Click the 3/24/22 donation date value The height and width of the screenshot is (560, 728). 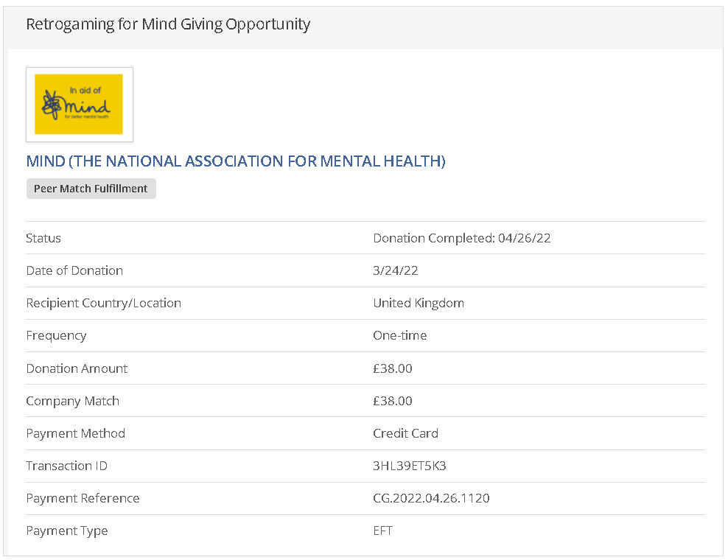pos(395,270)
